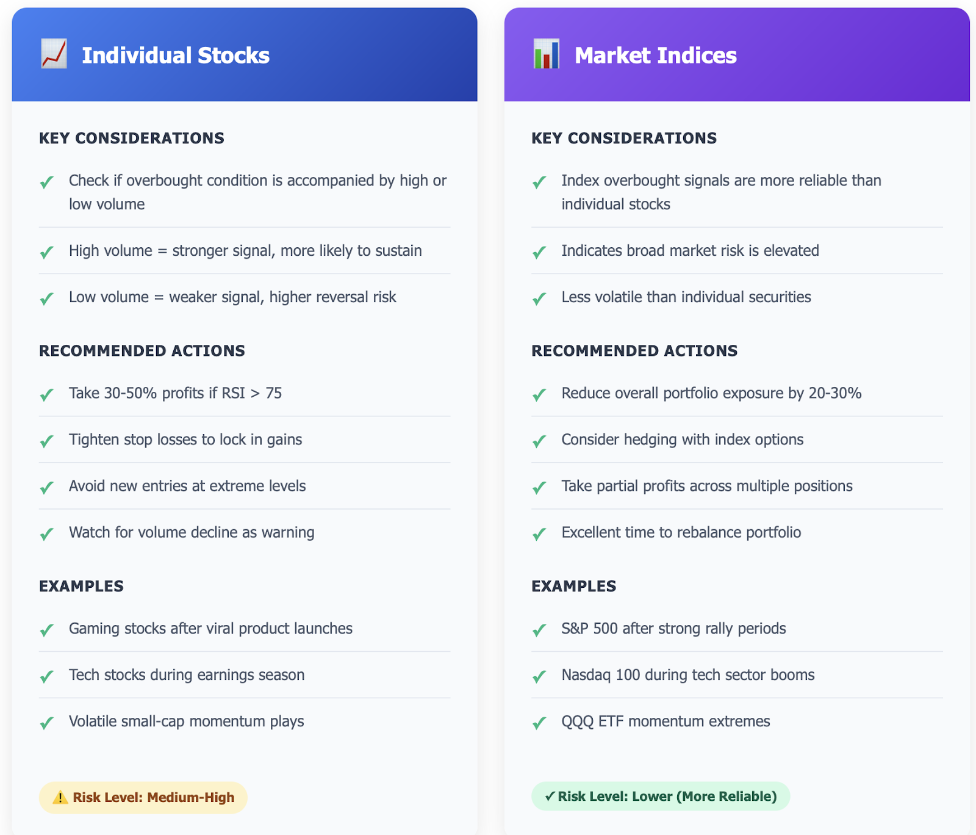Click the Risk Level: Lower (More Reliable) badge
This screenshot has height=835, width=976.
pos(661,796)
